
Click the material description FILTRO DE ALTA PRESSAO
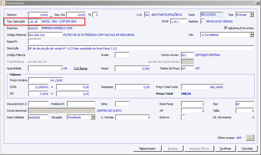tap(99, 35)
